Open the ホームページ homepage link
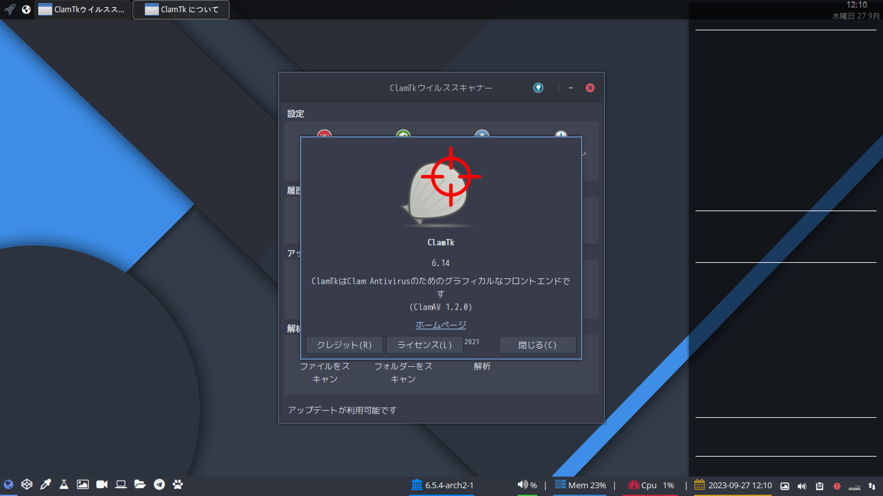The image size is (883, 496). point(441,325)
